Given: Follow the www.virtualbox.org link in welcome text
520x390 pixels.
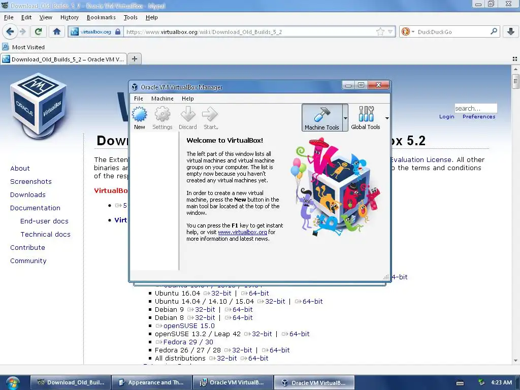Looking at the screenshot, I should (x=242, y=232).
